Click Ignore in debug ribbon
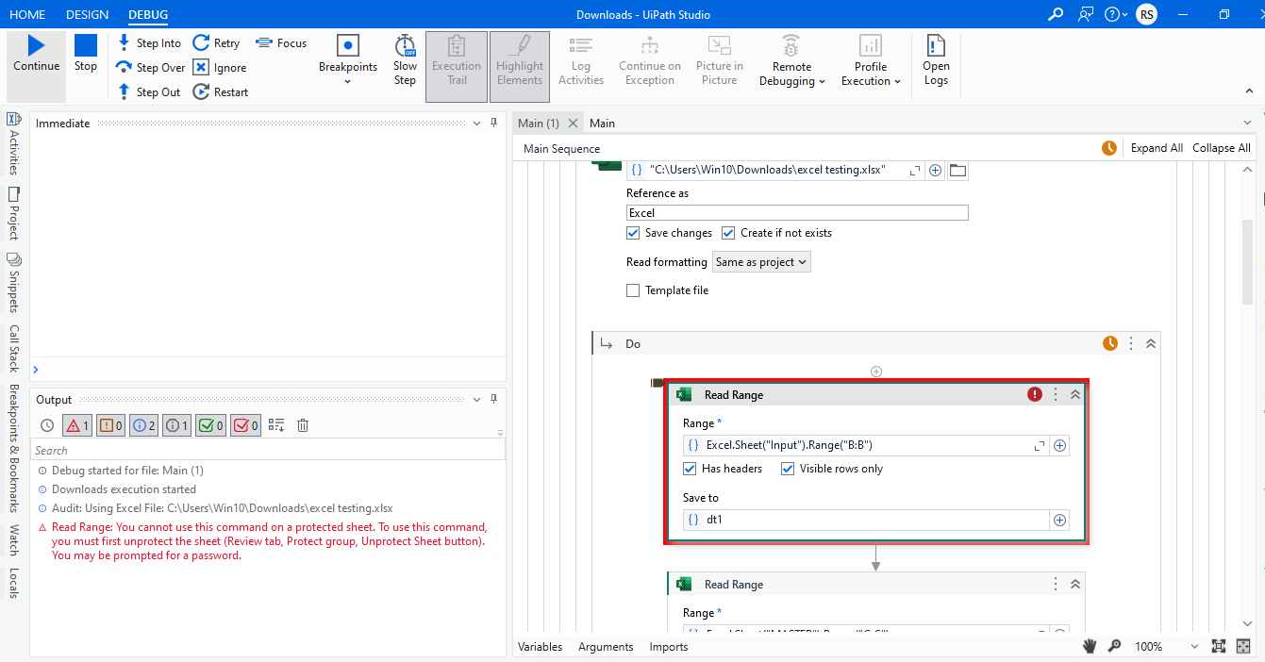This screenshot has height=662, width=1265. click(x=220, y=68)
